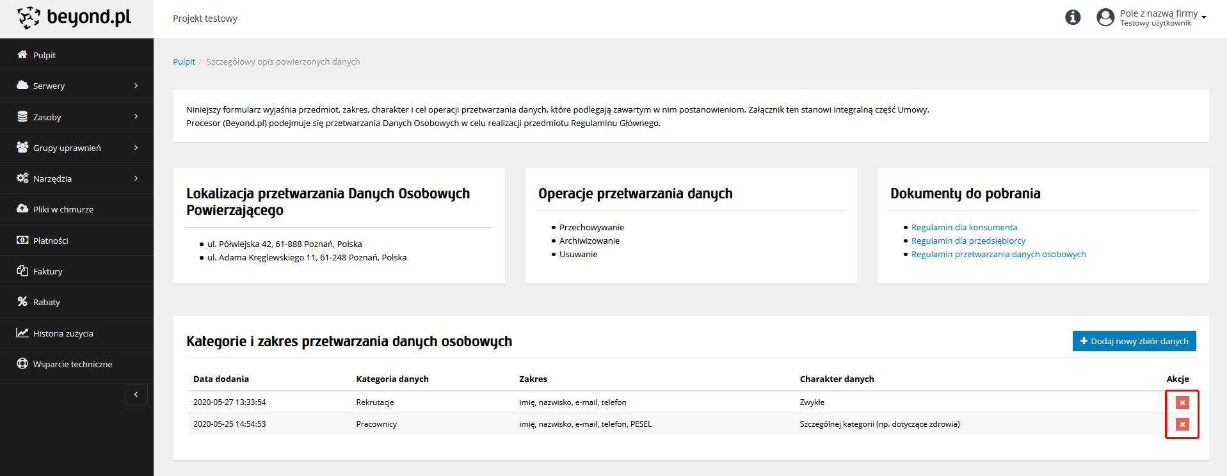
Task: Click the Rekrutacje category cell
Action: click(375, 402)
